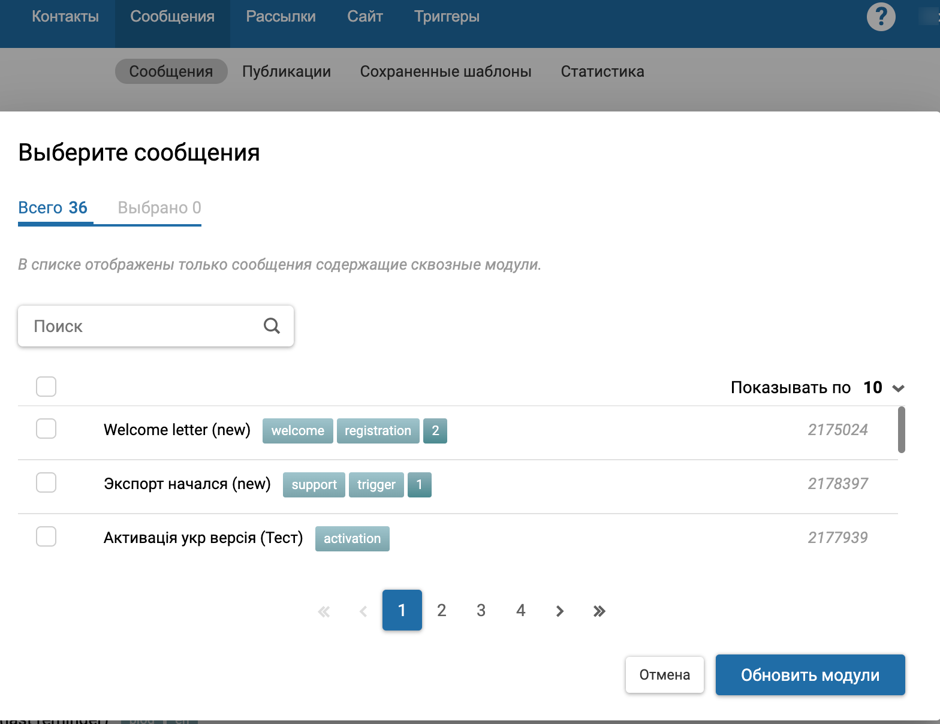Go to the next page arrow
940x724 pixels.
click(x=560, y=611)
